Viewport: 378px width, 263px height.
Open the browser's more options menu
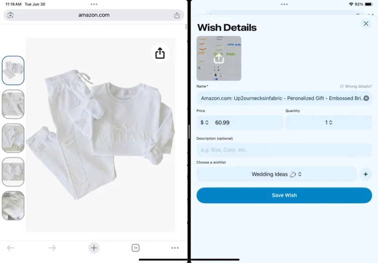click(x=175, y=248)
